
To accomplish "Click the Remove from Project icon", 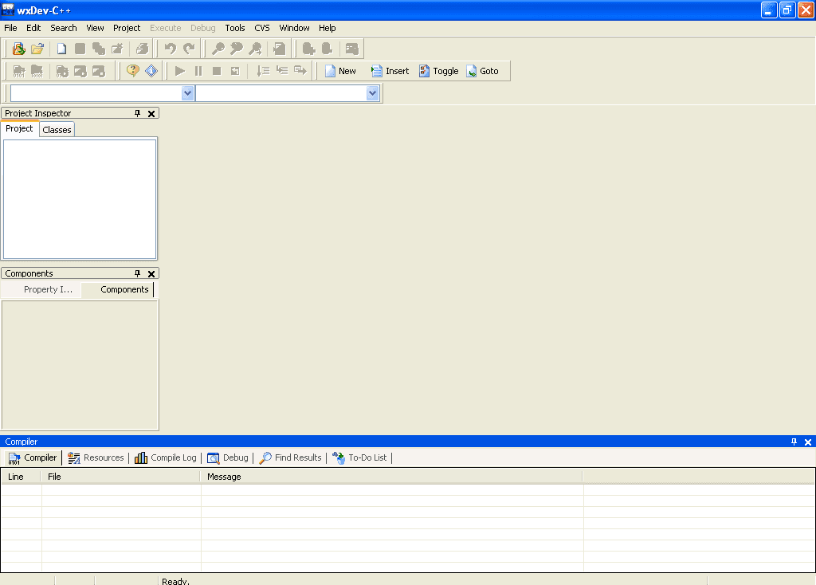I will [x=327, y=49].
